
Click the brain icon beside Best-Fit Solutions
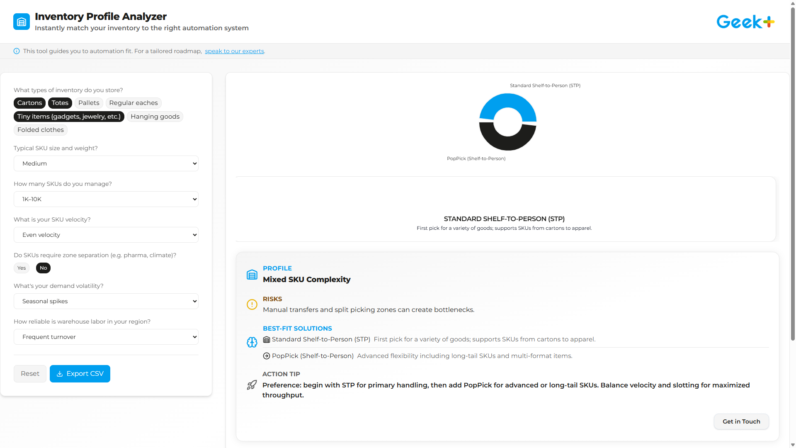(x=252, y=342)
